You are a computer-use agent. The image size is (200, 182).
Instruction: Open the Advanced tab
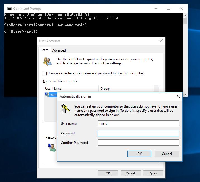[59, 50]
